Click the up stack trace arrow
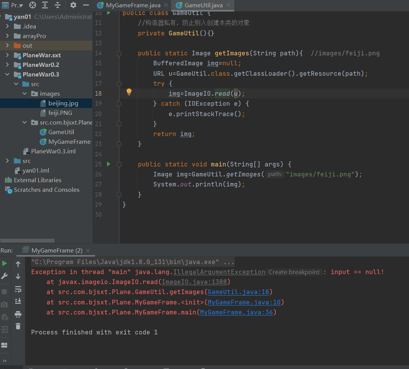409x369 pixels. 18,264
